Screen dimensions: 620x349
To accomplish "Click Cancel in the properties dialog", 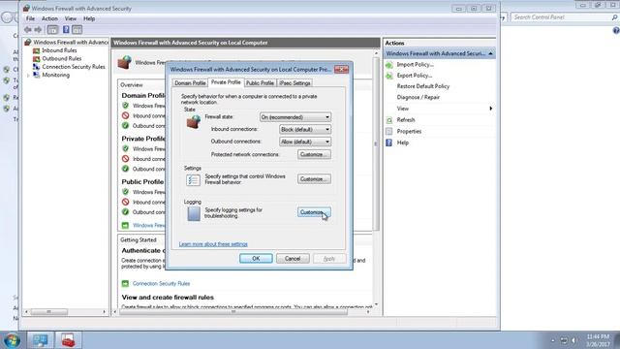I will coord(293,259).
